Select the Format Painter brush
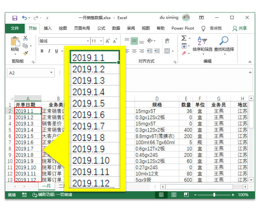Screen dimensions: 260x212 click(x=25, y=53)
